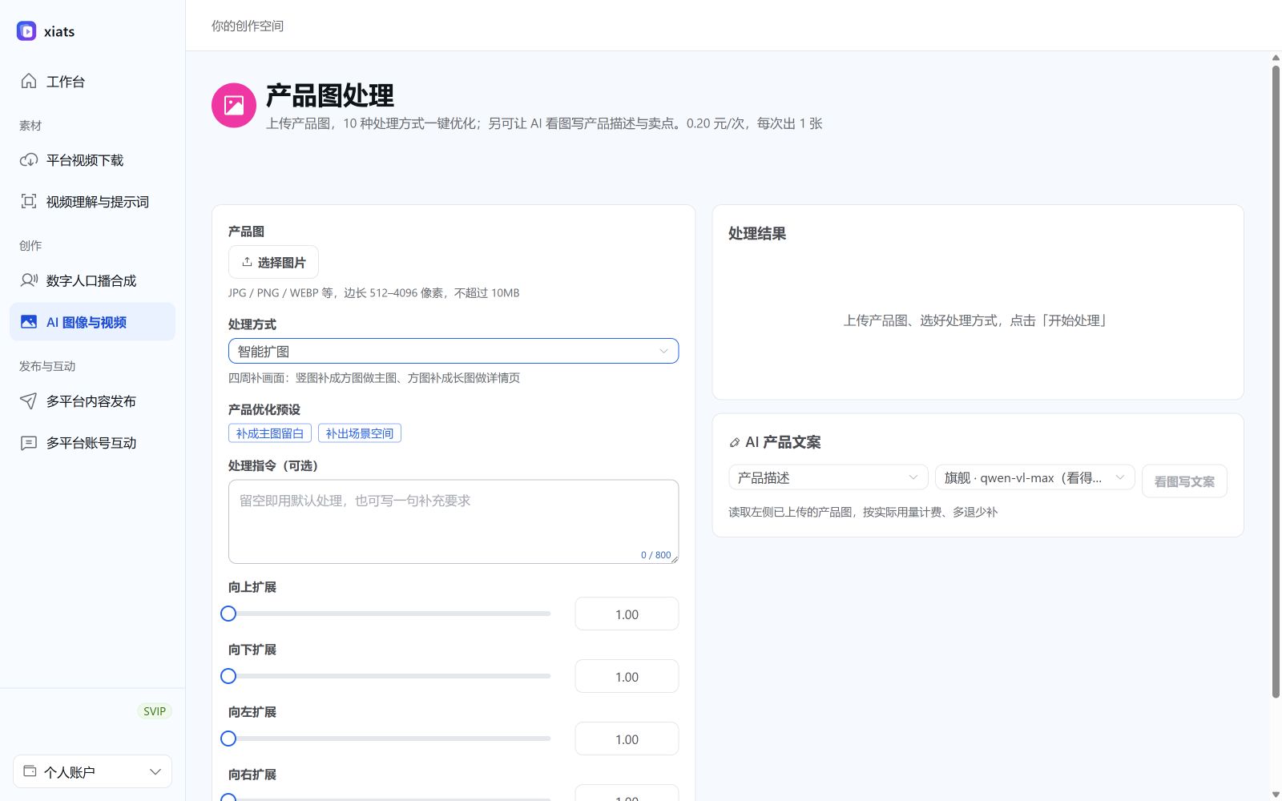The image size is (1282, 801).
Task: Click the page vertical scrollbar
Action: point(1276,381)
